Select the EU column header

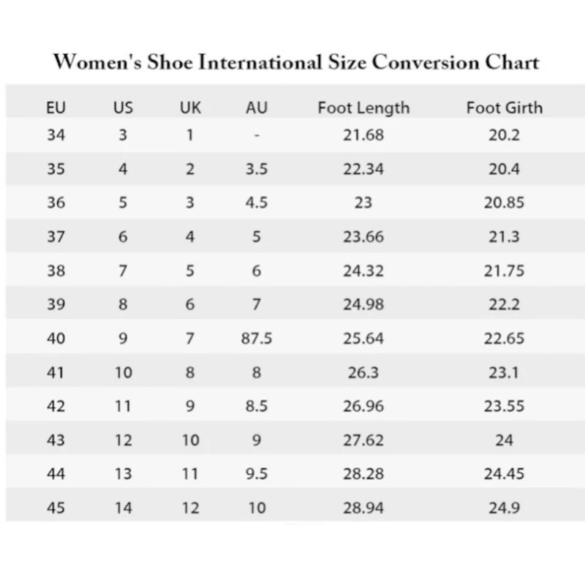click(x=56, y=107)
